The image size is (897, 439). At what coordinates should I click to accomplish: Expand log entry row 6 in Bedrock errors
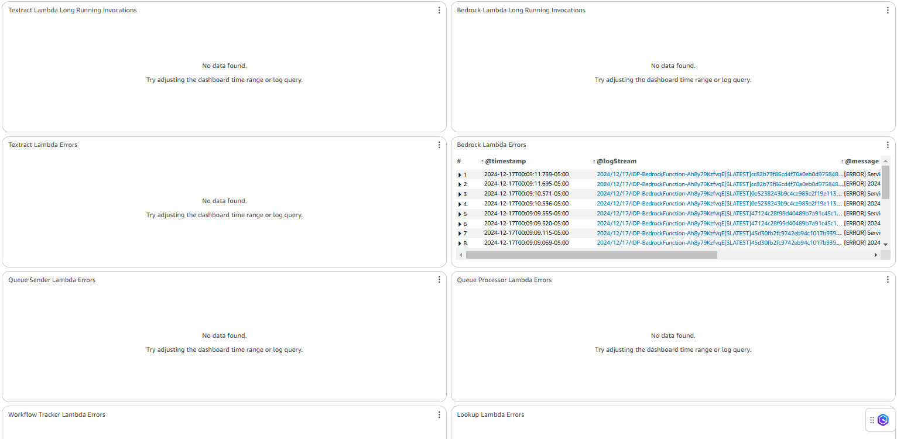pos(459,223)
